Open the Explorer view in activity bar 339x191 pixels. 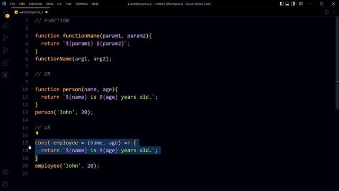point(6,14)
